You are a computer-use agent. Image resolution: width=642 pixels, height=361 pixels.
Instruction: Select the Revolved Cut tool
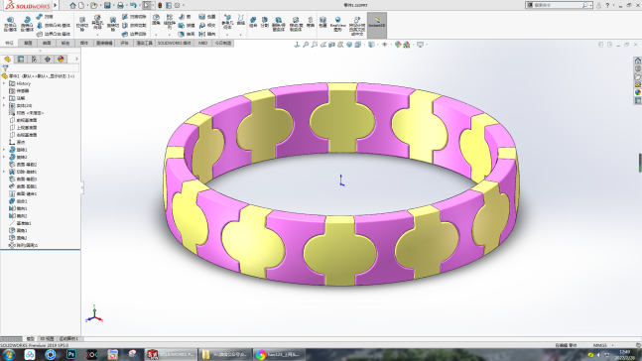(112, 24)
